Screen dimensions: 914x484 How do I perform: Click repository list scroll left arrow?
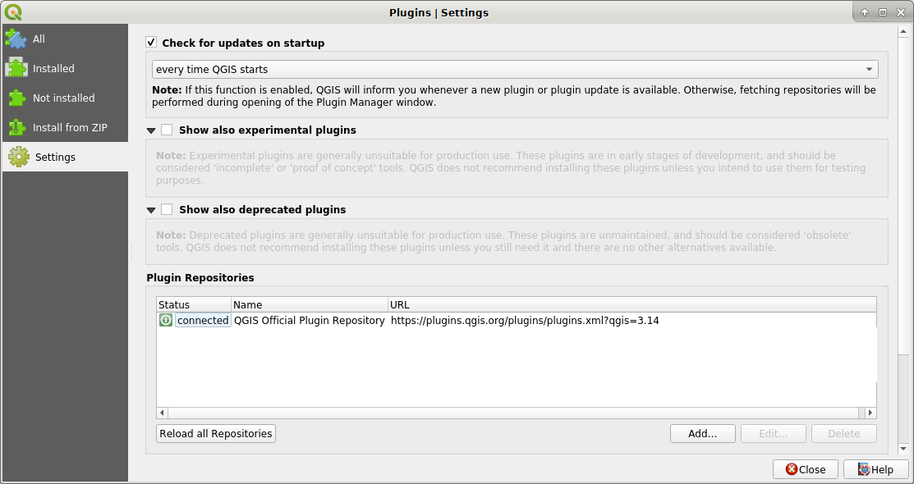[x=162, y=413]
